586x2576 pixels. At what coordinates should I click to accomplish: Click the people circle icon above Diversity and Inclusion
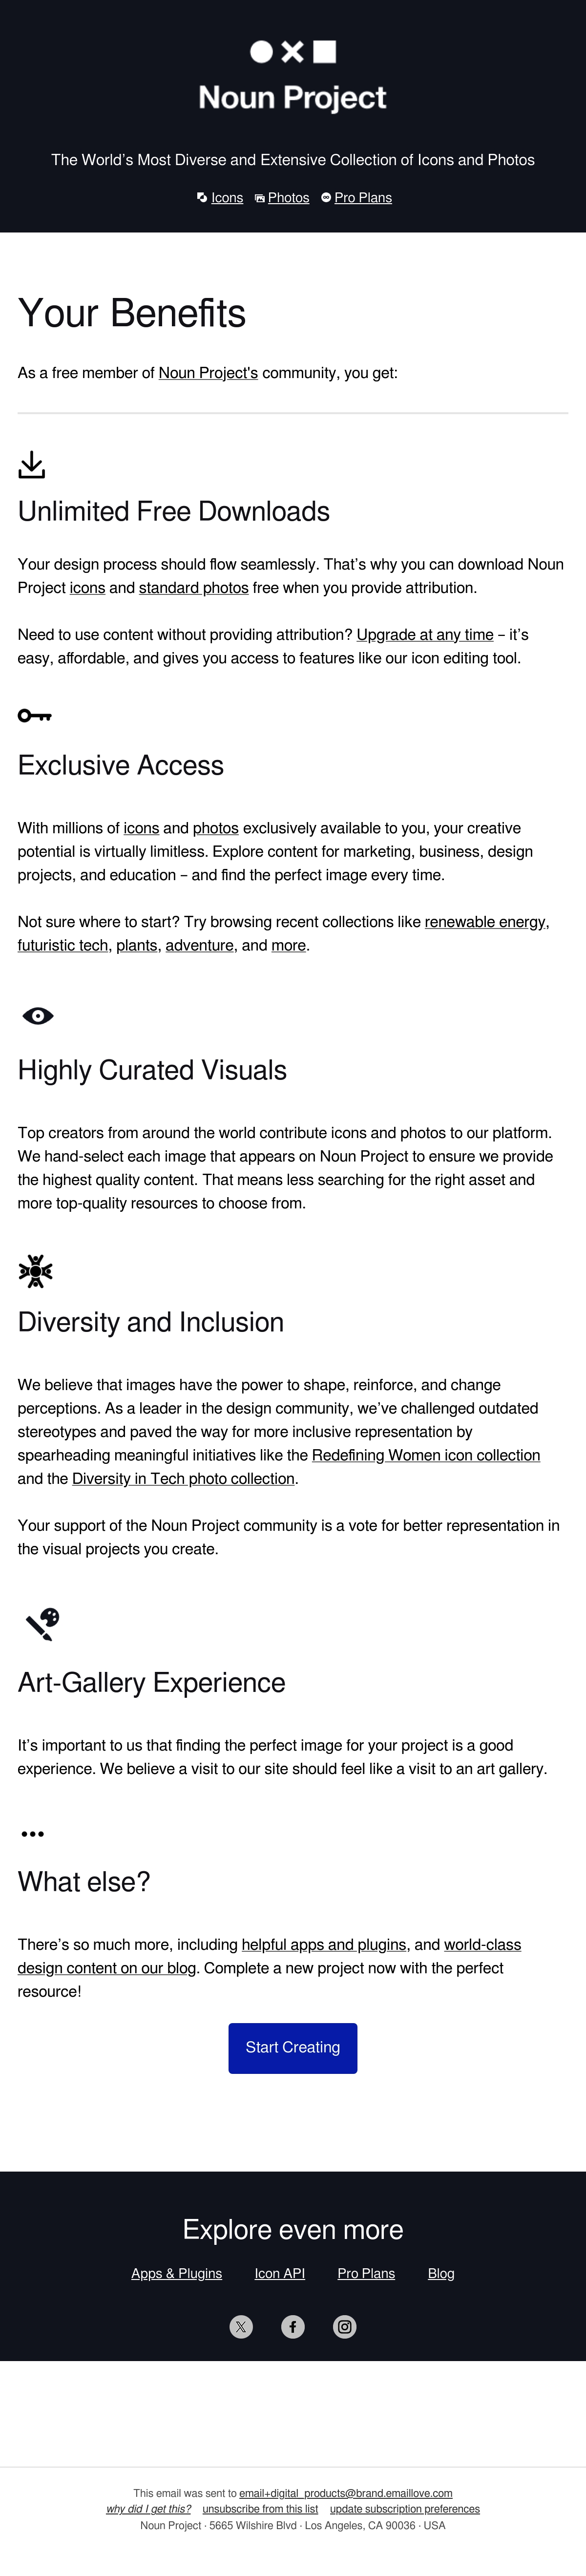(x=35, y=1271)
